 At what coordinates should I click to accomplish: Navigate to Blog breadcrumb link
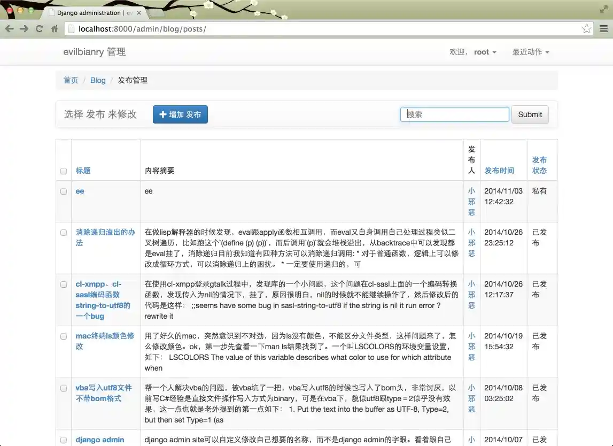98,80
